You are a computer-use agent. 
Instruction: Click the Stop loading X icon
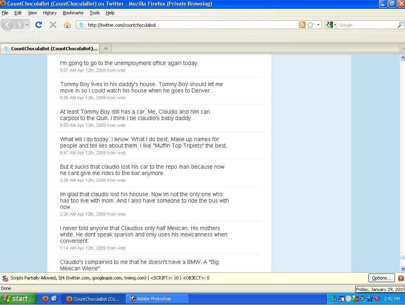click(53, 25)
